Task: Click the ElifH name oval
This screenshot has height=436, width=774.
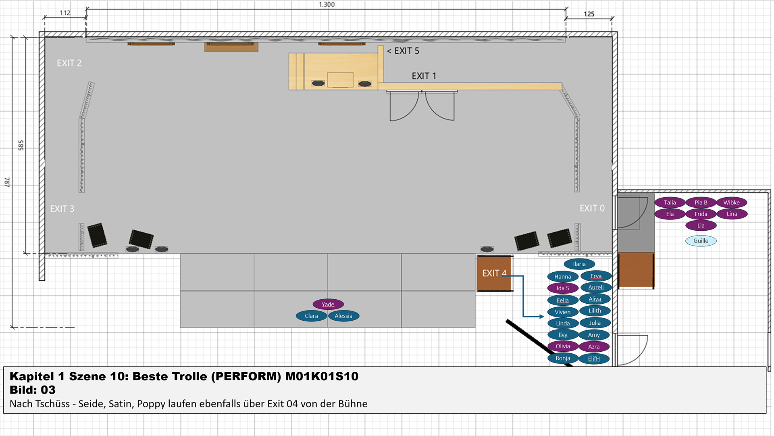Action: tap(594, 359)
